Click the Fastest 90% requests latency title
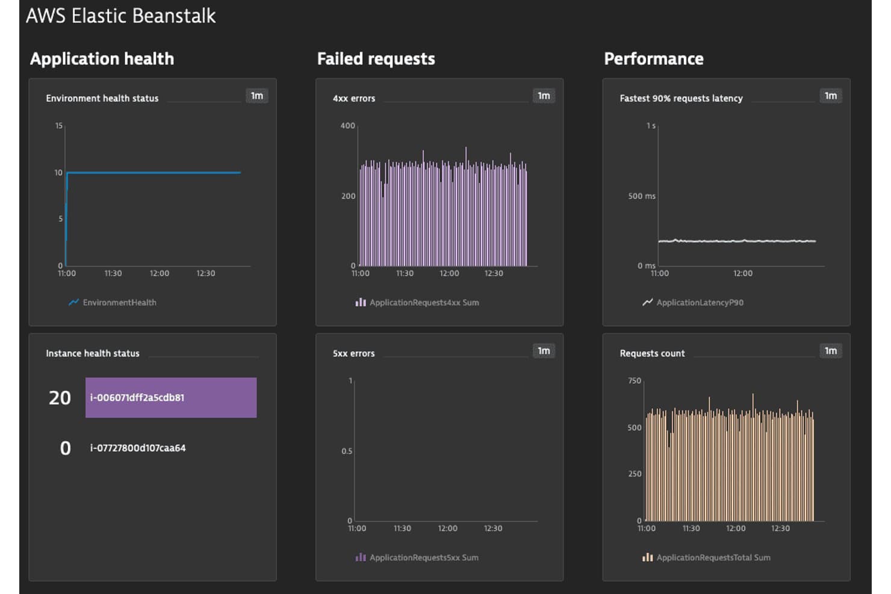This screenshot has height=594, width=891. pyautogui.click(x=681, y=98)
